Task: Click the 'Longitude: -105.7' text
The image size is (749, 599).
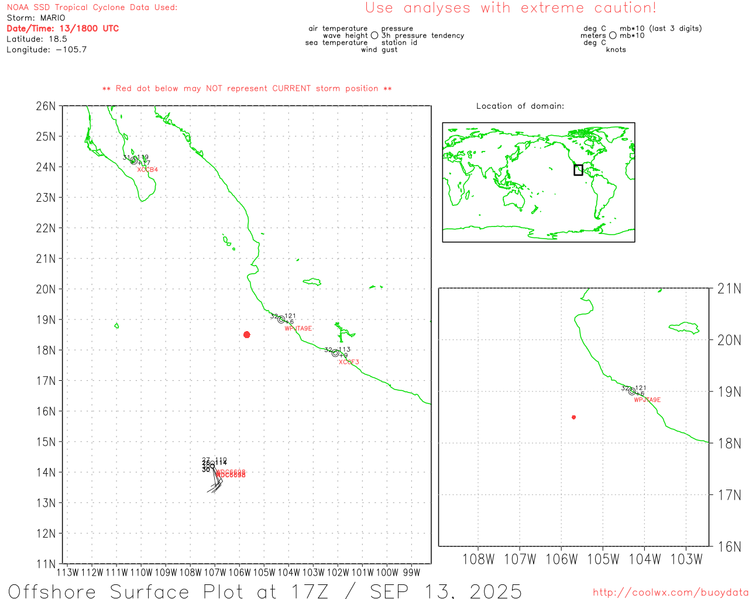Action: pyautogui.click(x=47, y=50)
